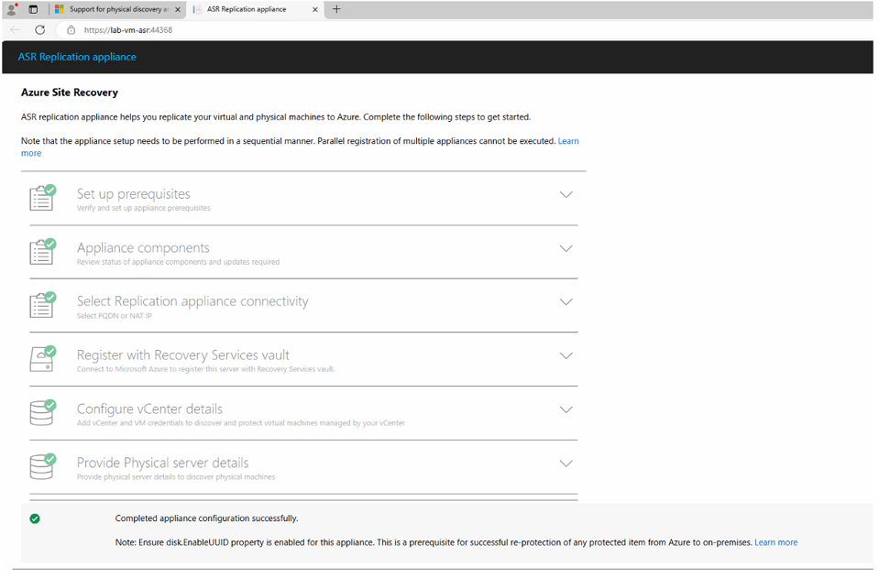Click 'Completed appliance configuration successfully.' message
879x578 pixels.
pos(206,518)
